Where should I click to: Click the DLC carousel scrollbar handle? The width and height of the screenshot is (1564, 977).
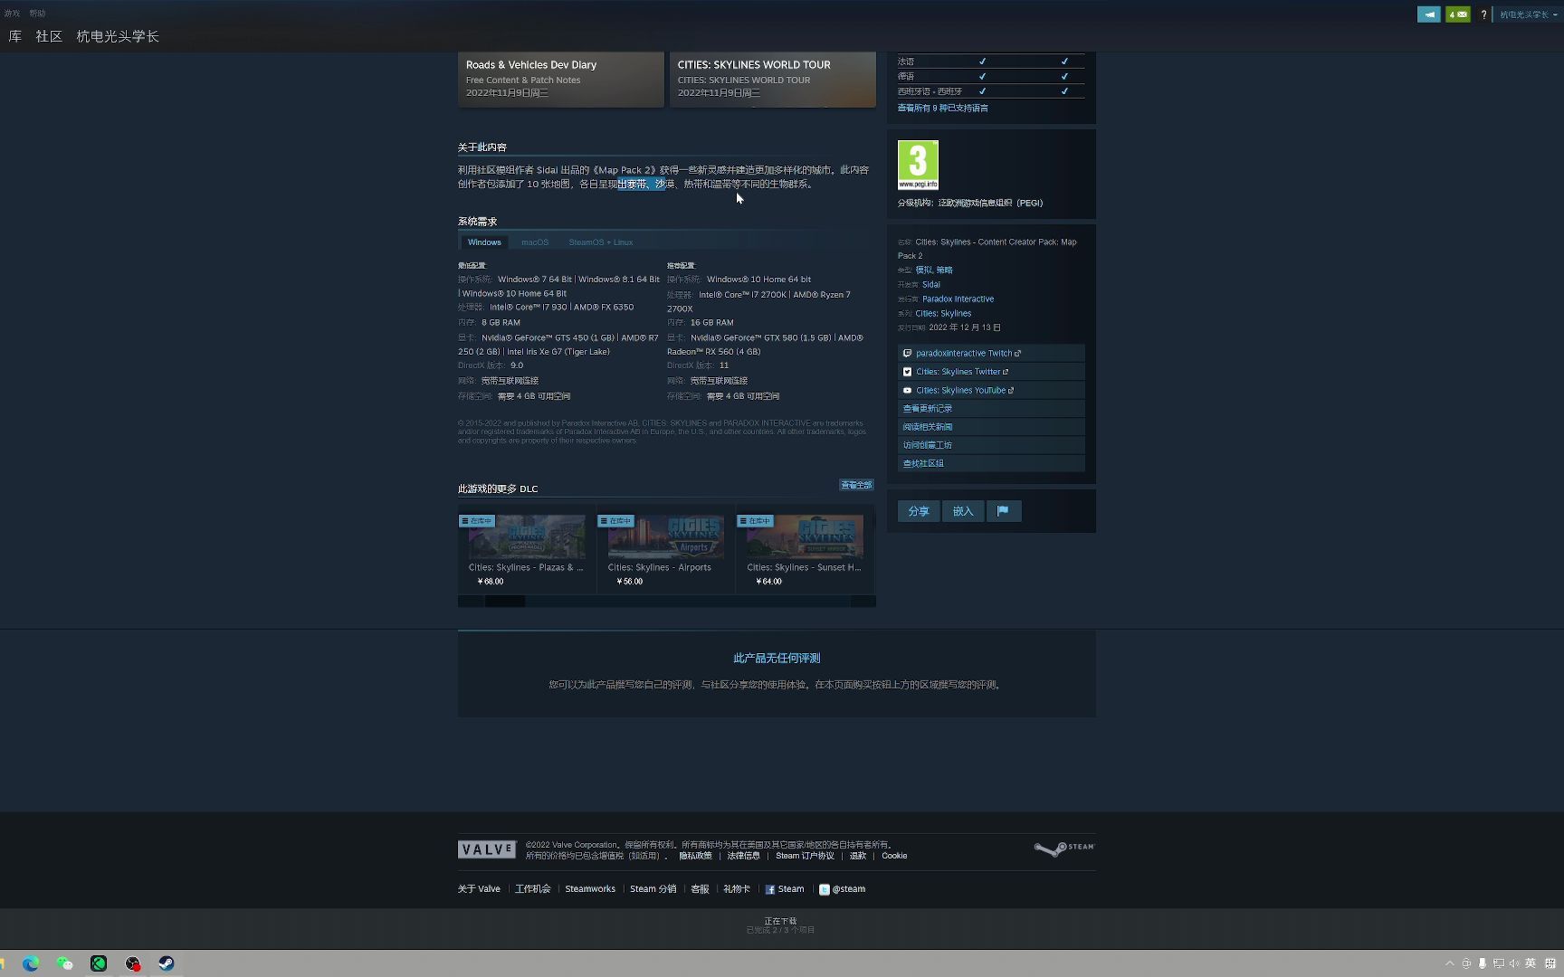(505, 602)
